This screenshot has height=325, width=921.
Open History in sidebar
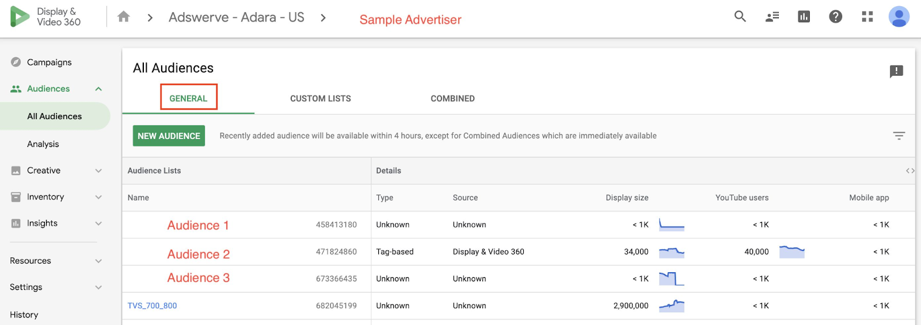point(24,315)
